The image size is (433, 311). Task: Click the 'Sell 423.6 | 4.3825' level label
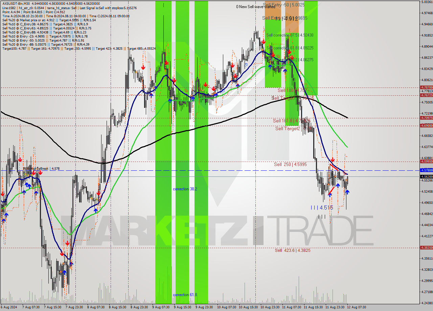(x=293, y=250)
